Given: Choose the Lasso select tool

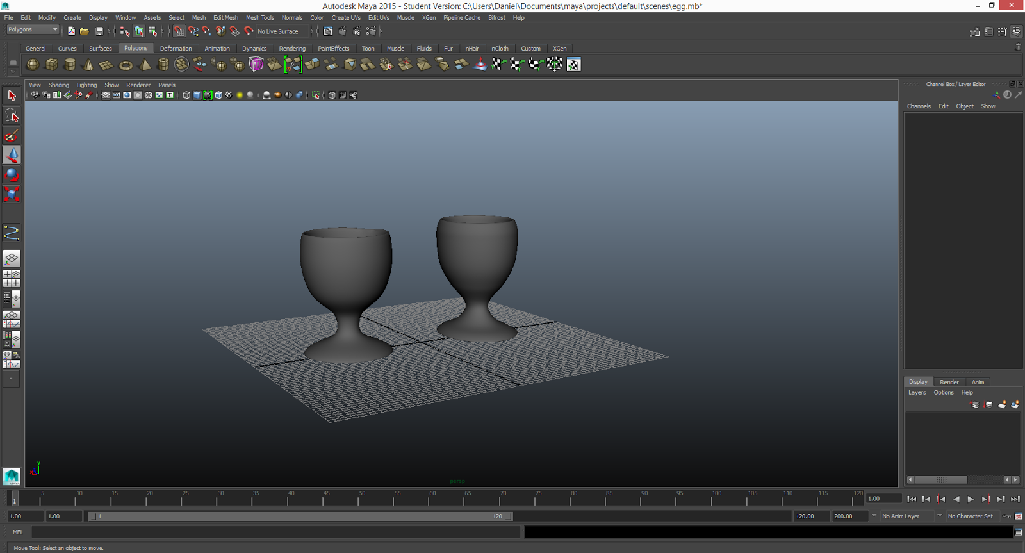Looking at the screenshot, I should [x=12, y=115].
